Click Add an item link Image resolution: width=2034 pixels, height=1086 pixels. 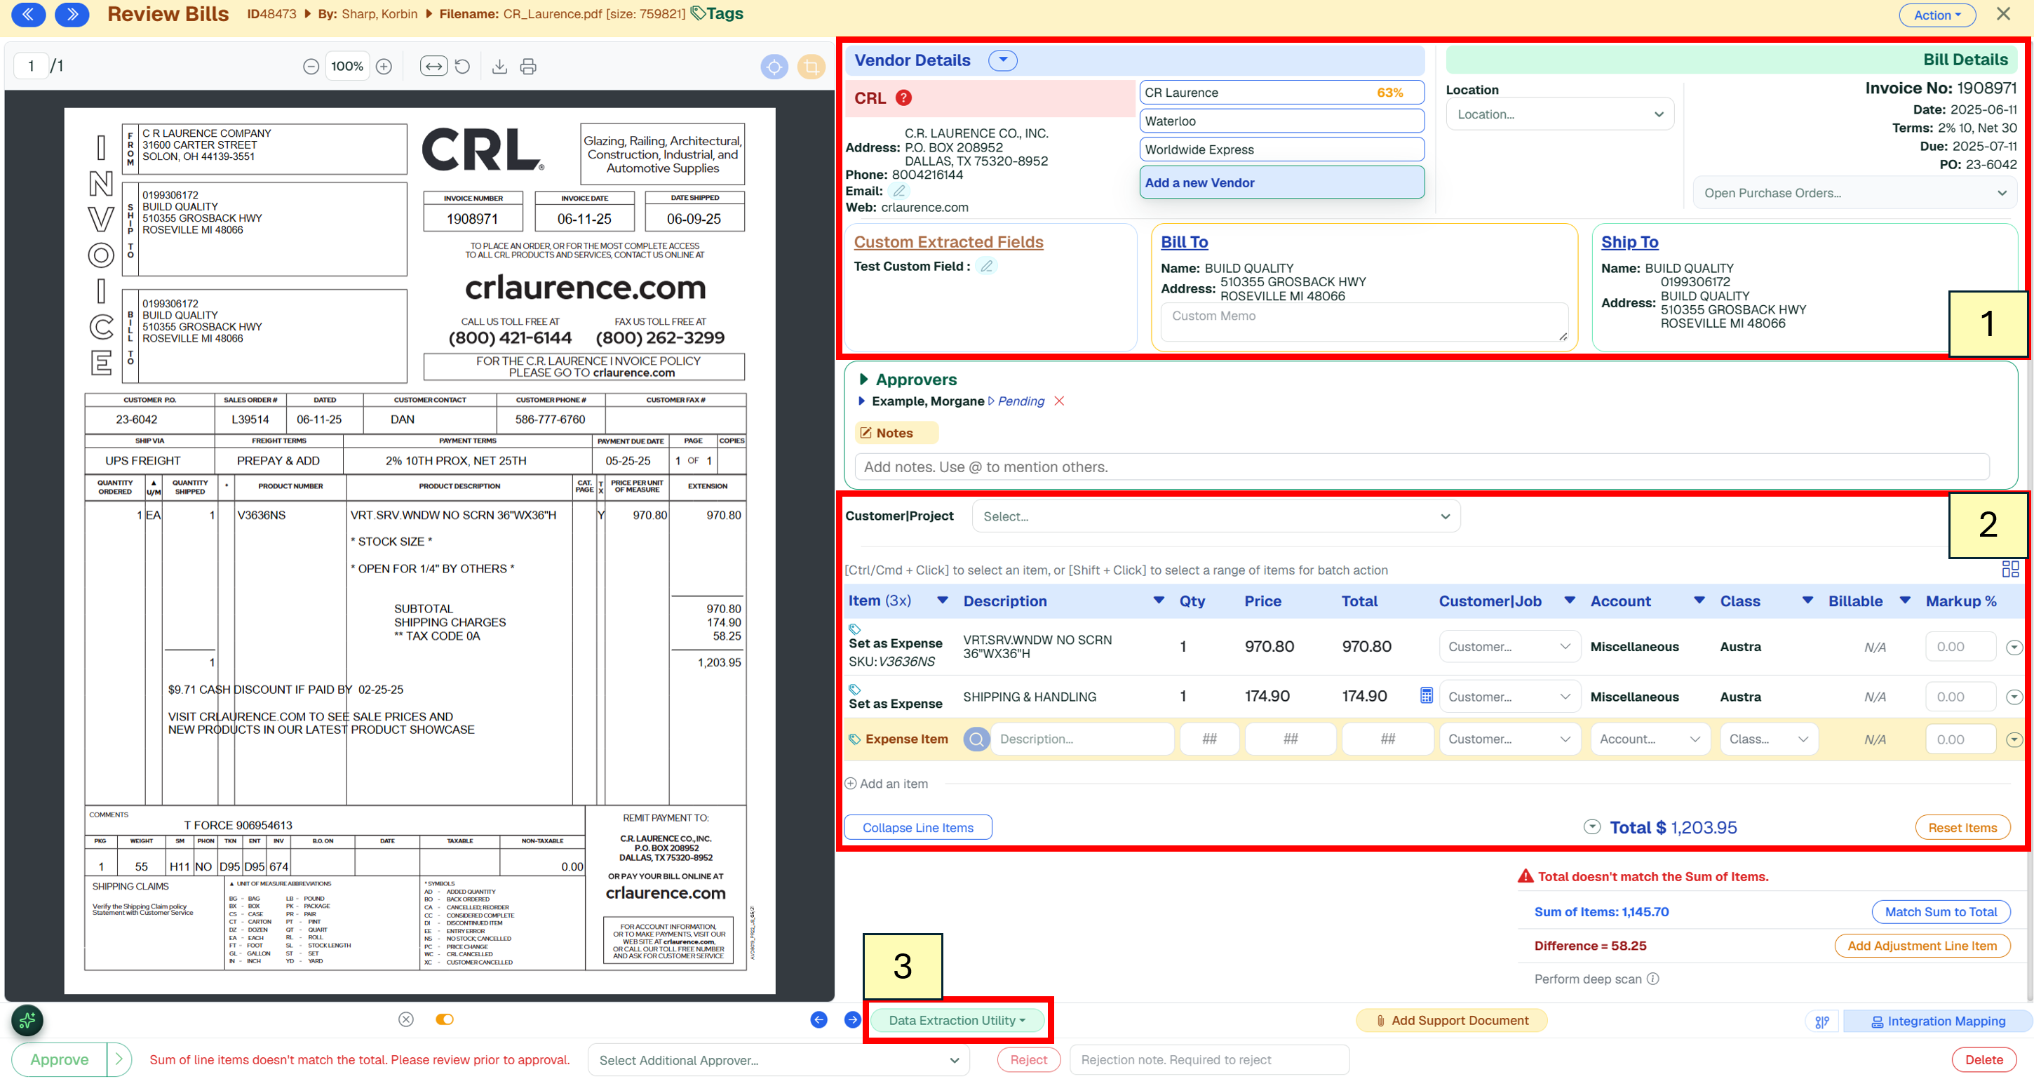[x=887, y=784]
